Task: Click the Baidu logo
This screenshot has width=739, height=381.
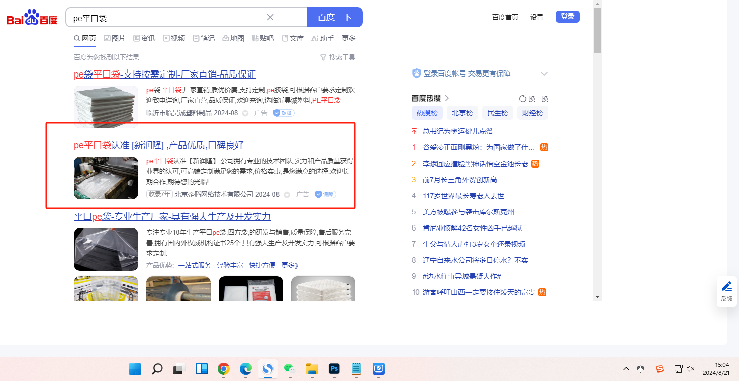Action: pyautogui.click(x=32, y=18)
